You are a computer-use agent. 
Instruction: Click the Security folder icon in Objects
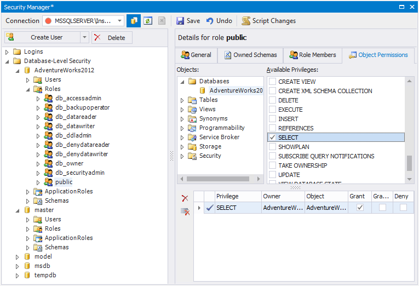tap(192, 156)
